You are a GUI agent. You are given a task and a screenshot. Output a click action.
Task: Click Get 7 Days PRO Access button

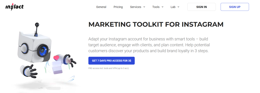point(111,61)
